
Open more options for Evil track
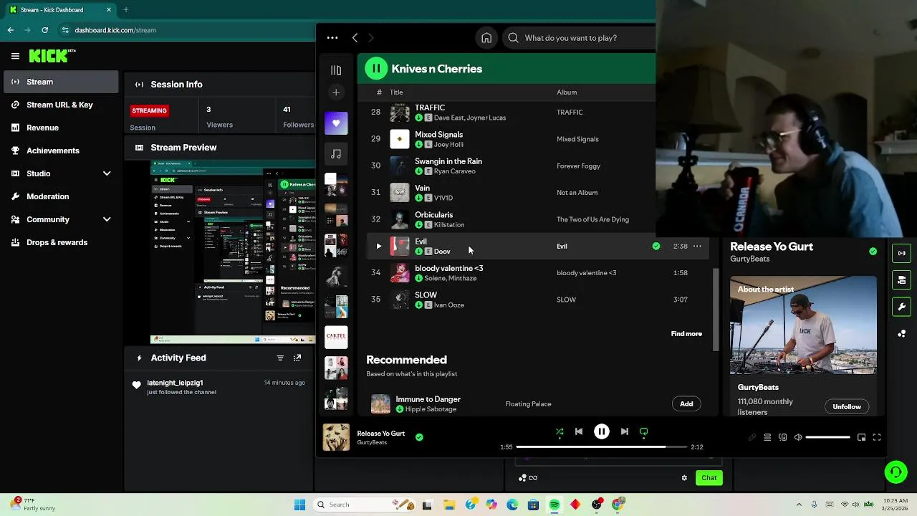click(697, 247)
